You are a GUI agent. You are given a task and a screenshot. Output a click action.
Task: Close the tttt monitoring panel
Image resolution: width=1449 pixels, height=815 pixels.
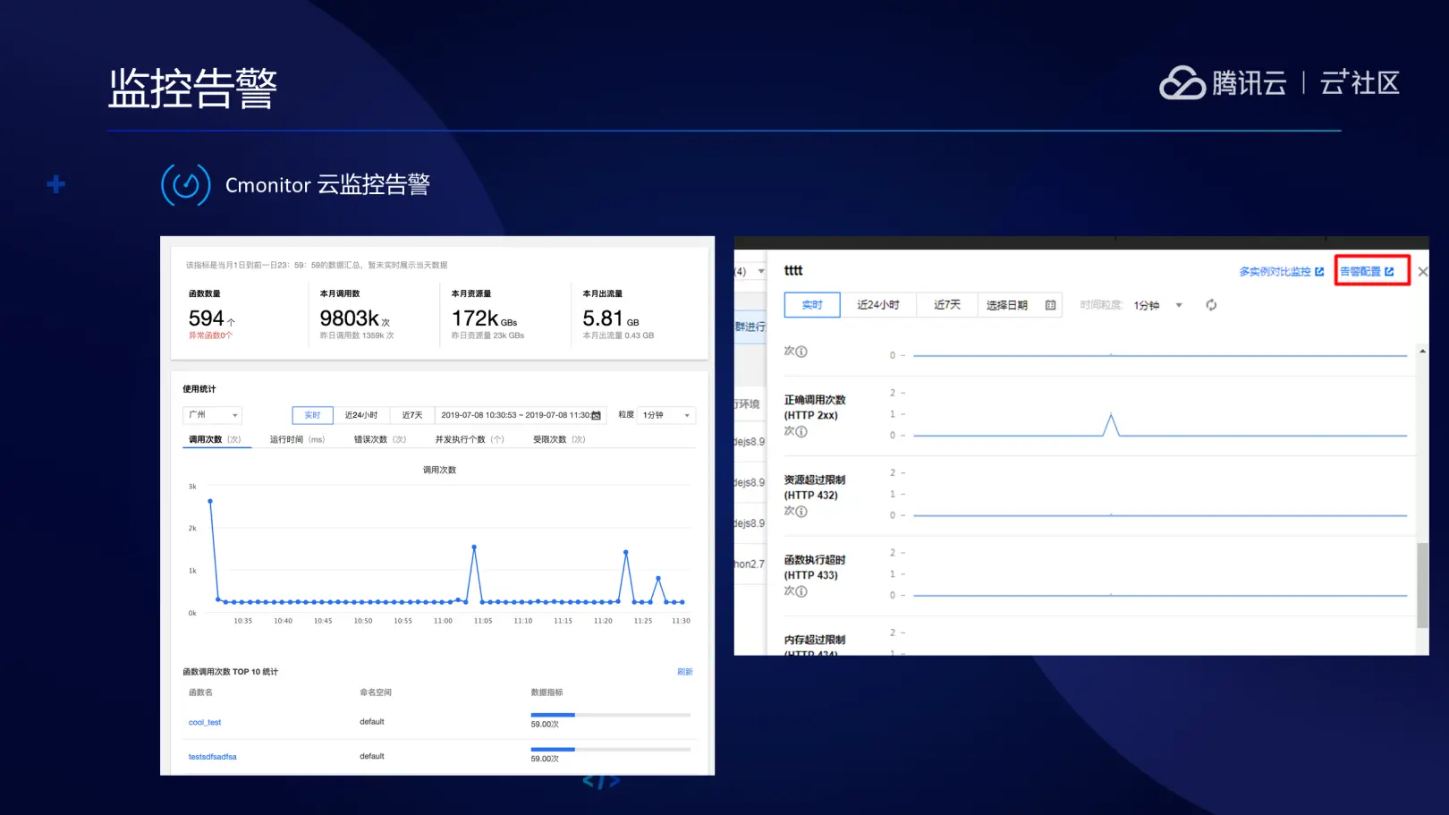coord(1422,271)
